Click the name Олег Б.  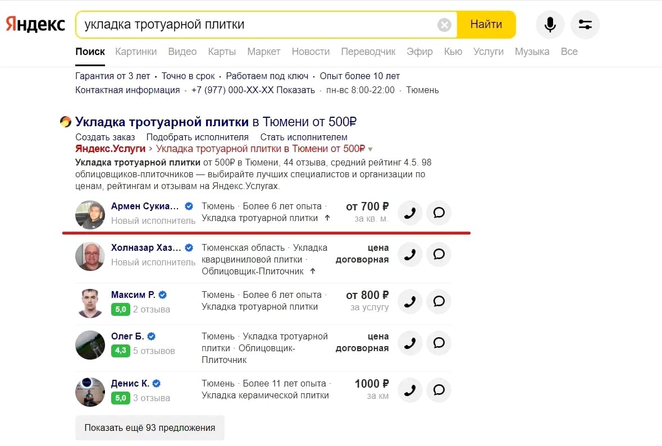[x=127, y=336]
